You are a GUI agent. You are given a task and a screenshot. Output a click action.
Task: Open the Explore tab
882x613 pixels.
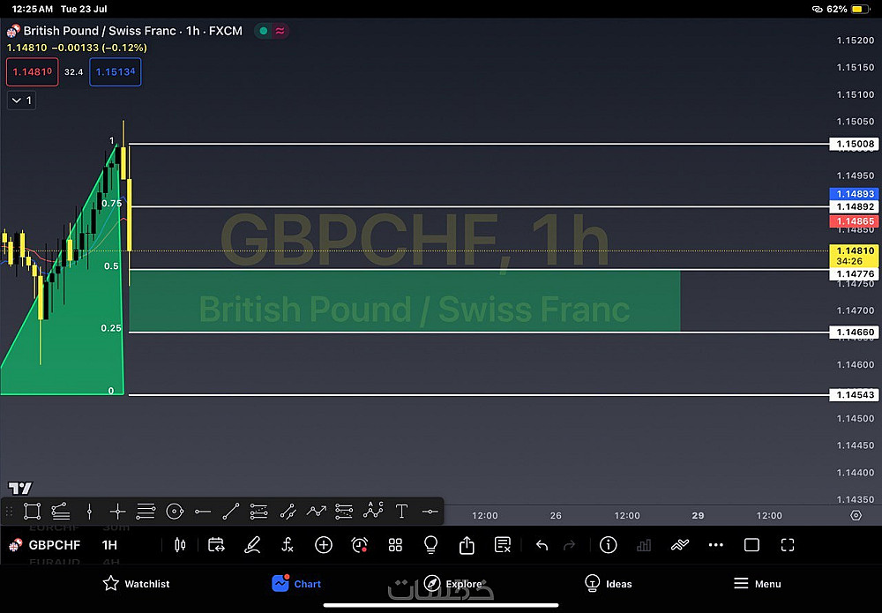(452, 584)
